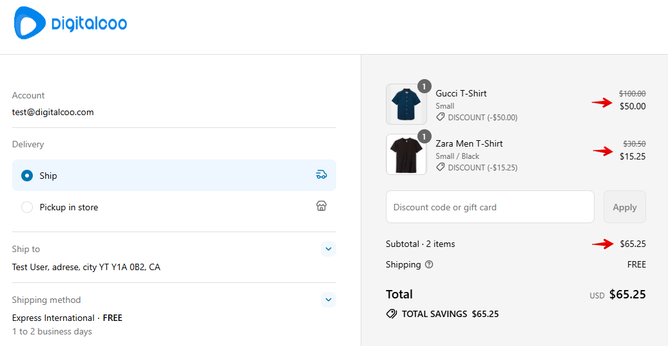Click the store pickup icon
Image resolution: width=668 pixels, height=346 pixels.
coord(321,206)
